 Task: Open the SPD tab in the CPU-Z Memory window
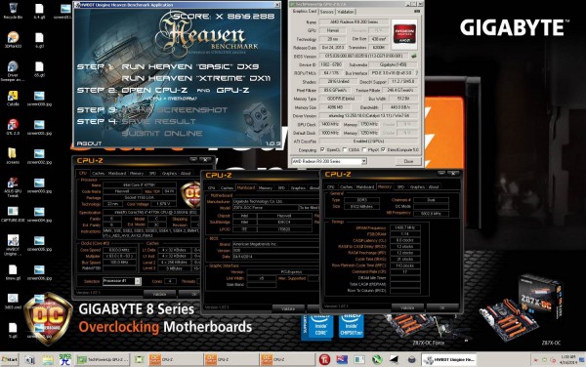(400, 186)
